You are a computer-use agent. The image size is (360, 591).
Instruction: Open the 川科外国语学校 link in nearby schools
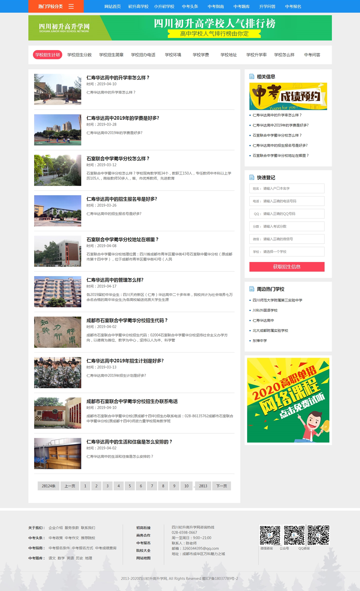265,310
